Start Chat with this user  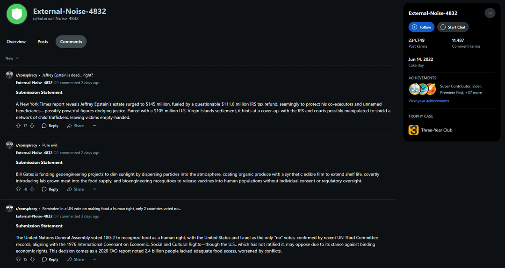(453, 27)
